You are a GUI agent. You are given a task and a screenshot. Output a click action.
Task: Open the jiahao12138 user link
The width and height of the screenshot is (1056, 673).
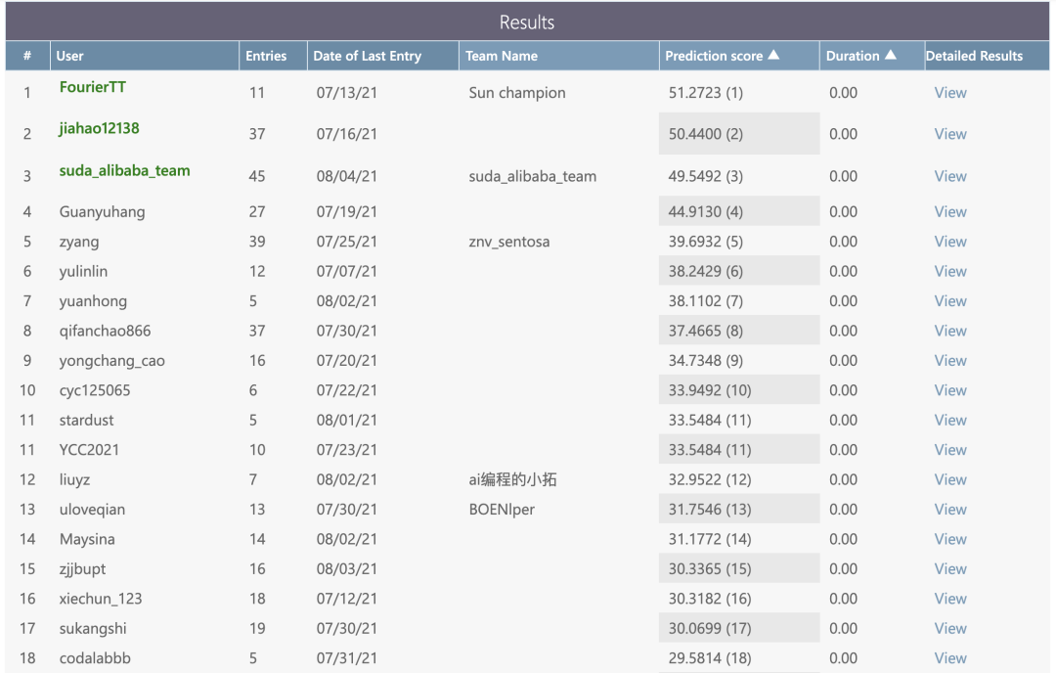pos(100,128)
